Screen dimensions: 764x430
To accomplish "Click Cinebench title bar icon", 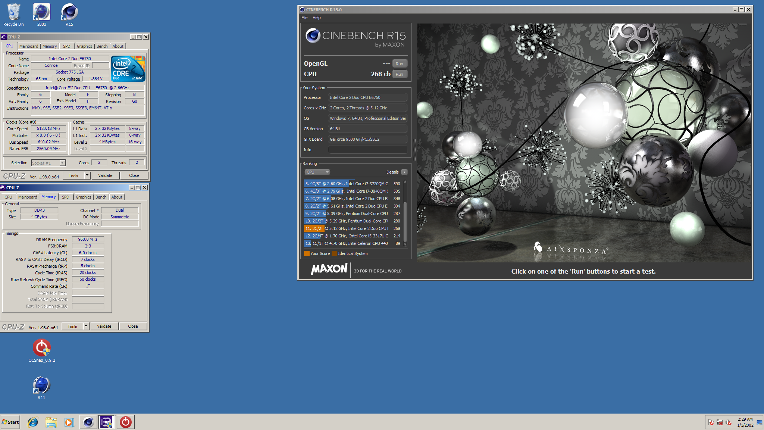I will click(303, 10).
